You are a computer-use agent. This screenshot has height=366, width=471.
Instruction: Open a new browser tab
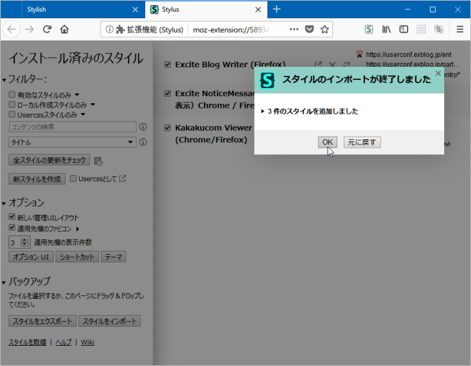click(277, 9)
